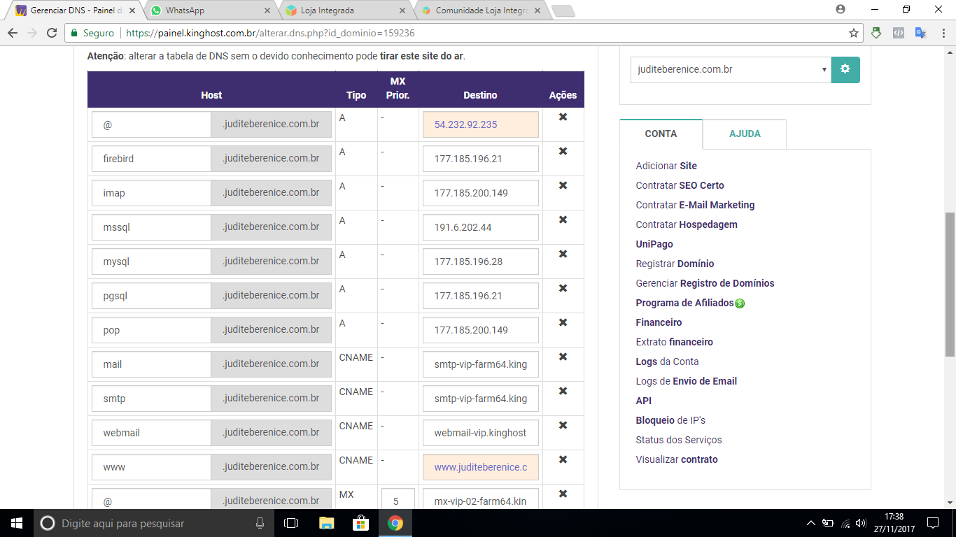
Task: Click the Chrome taskbar icon
Action: [x=395, y=523]
